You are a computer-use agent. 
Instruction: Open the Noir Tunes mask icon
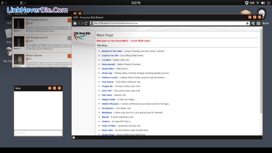(x=9, y=52)
